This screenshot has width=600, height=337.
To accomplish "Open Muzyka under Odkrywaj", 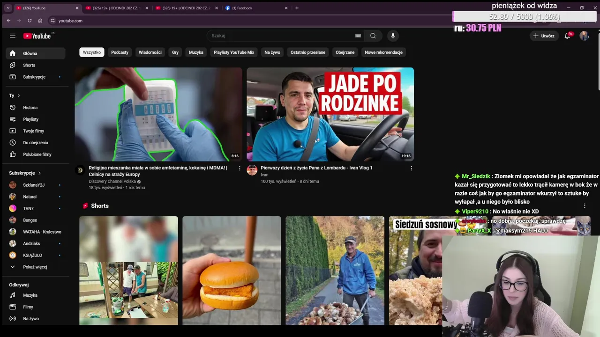I will point(36,295).
